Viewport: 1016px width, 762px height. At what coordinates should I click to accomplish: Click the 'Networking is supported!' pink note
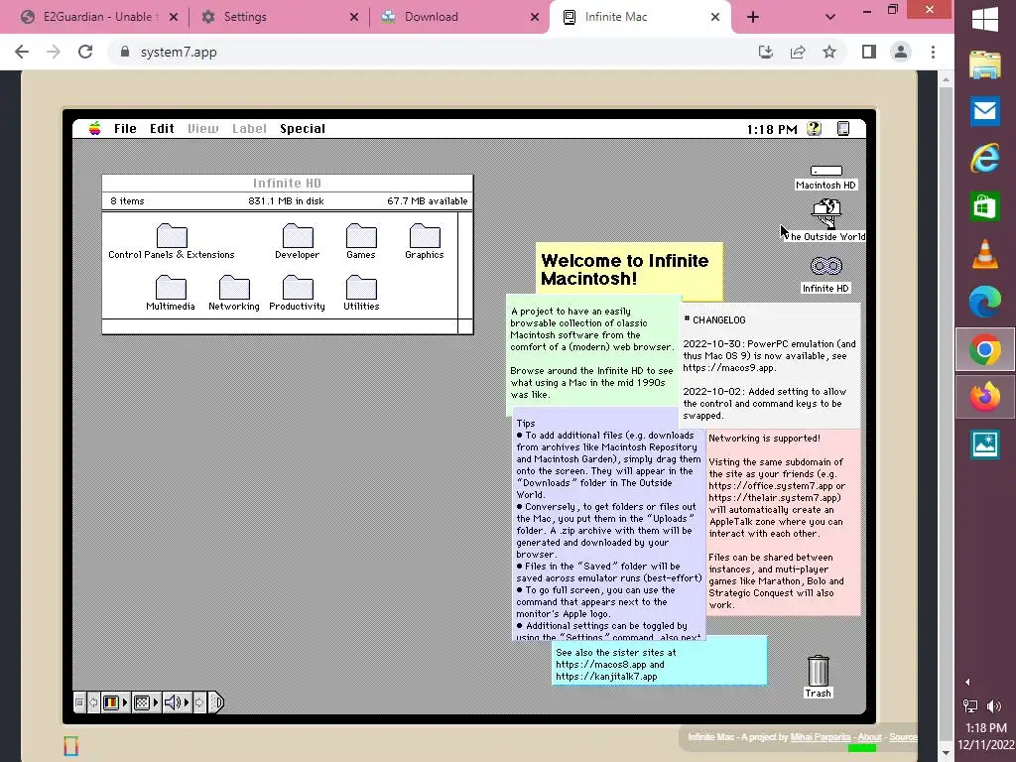click(784, 522)
